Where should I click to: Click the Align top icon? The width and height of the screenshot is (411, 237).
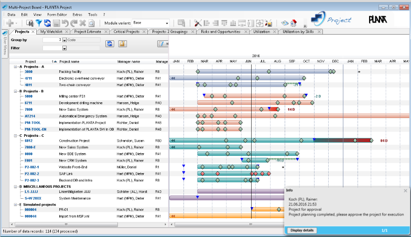click(224, 23)
